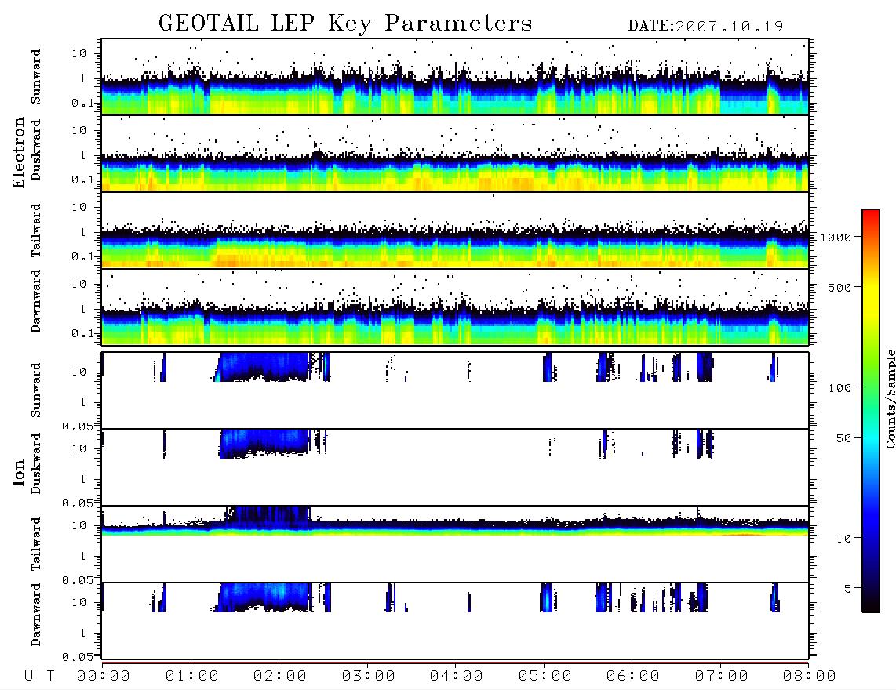This screenshot has width=896, height=690.
Task: Click the 1000 colorbar tick label
Action: [x=836, y=238]
